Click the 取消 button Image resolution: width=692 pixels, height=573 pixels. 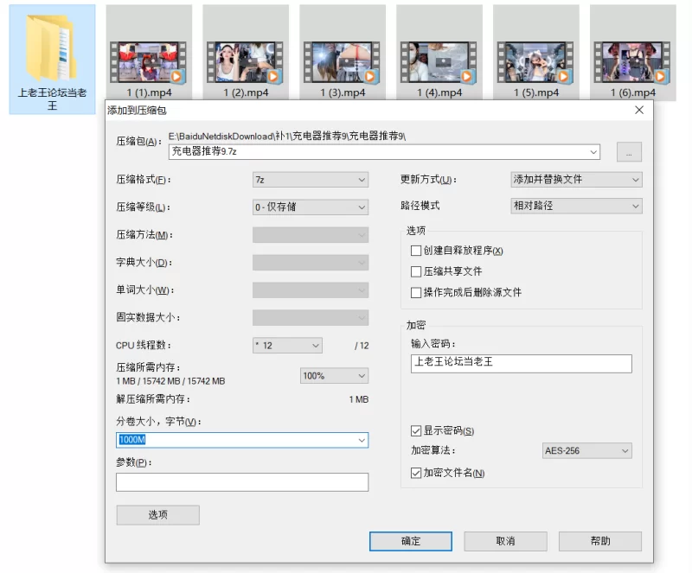(506, 541)
